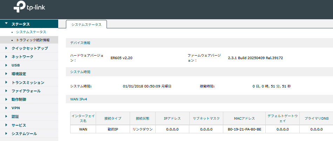The image size is (333, 141).
Task: Expand the VPN menu section
Action: coord(29,108)
